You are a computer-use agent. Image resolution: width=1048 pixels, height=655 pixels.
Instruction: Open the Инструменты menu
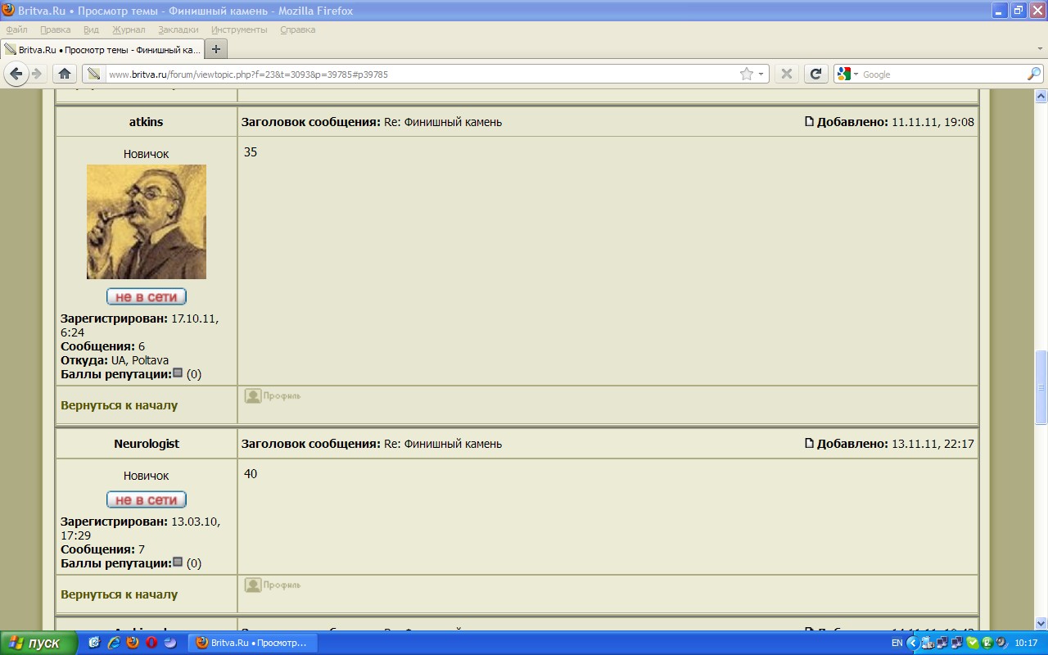click(x=239, y=29)
